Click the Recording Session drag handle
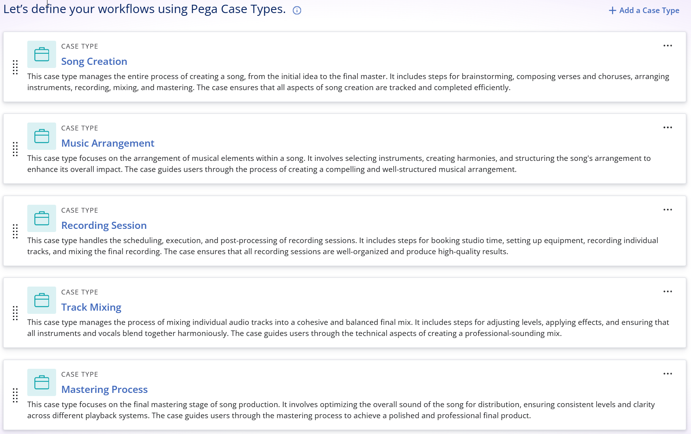The width and height of the screenshot is (691, 434). pos(15,231)
